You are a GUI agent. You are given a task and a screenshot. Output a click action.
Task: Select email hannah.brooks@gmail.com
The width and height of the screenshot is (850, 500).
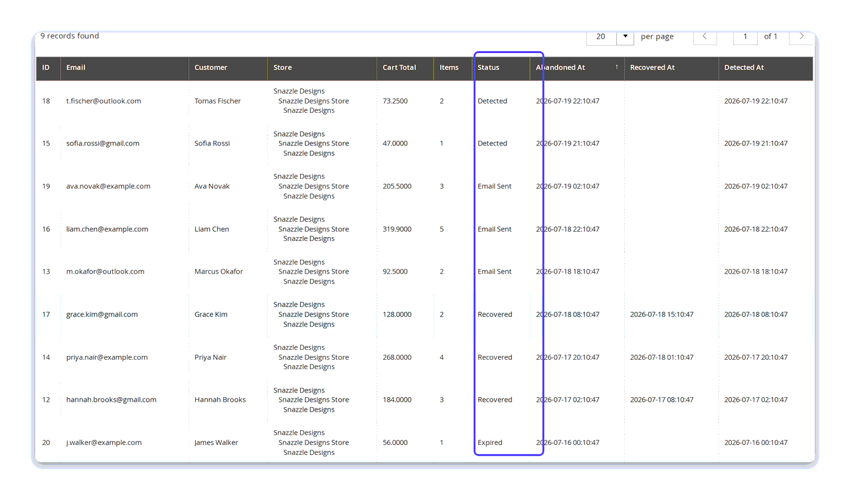[112, 400]
